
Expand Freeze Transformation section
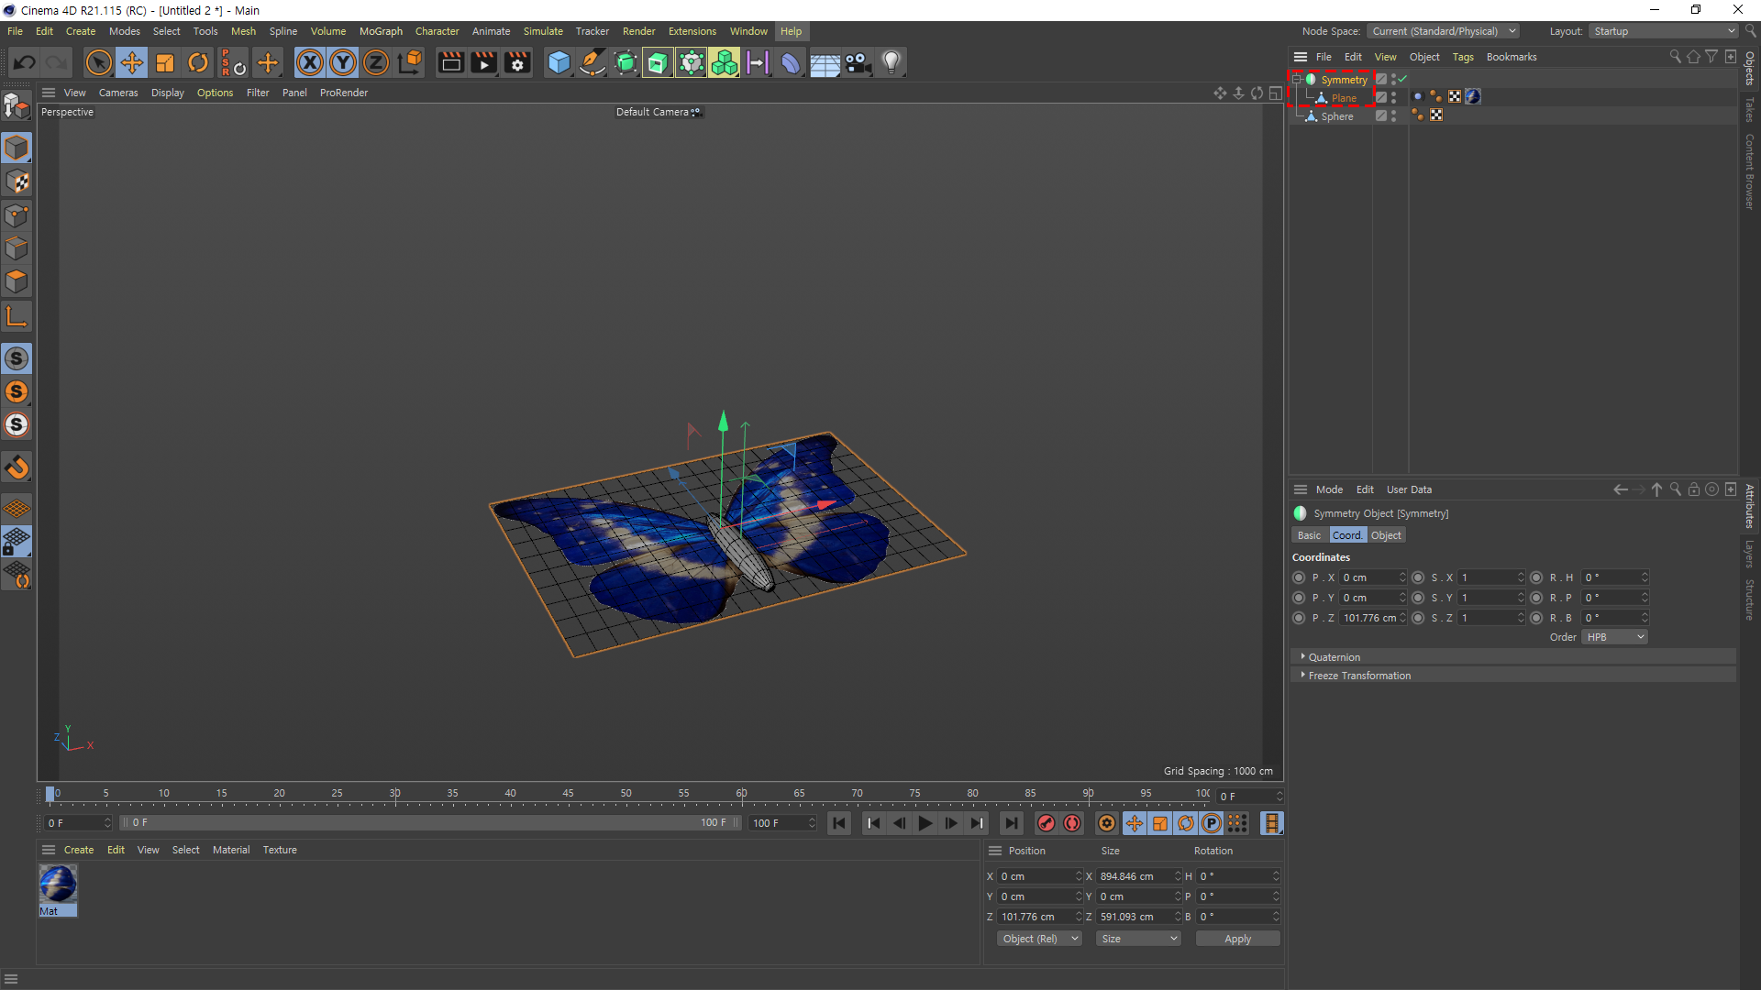point(1358,676)
